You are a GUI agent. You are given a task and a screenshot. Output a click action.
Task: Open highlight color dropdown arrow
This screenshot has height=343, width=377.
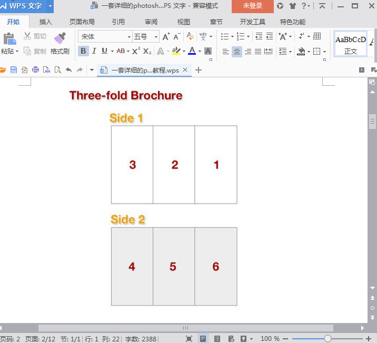(184, 51)
